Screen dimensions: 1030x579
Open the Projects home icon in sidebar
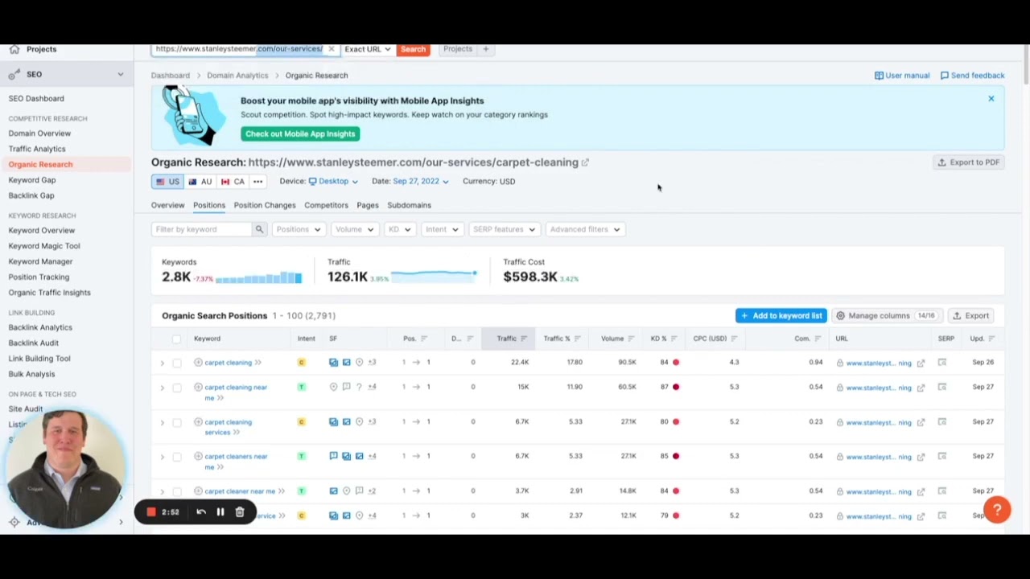14,49
